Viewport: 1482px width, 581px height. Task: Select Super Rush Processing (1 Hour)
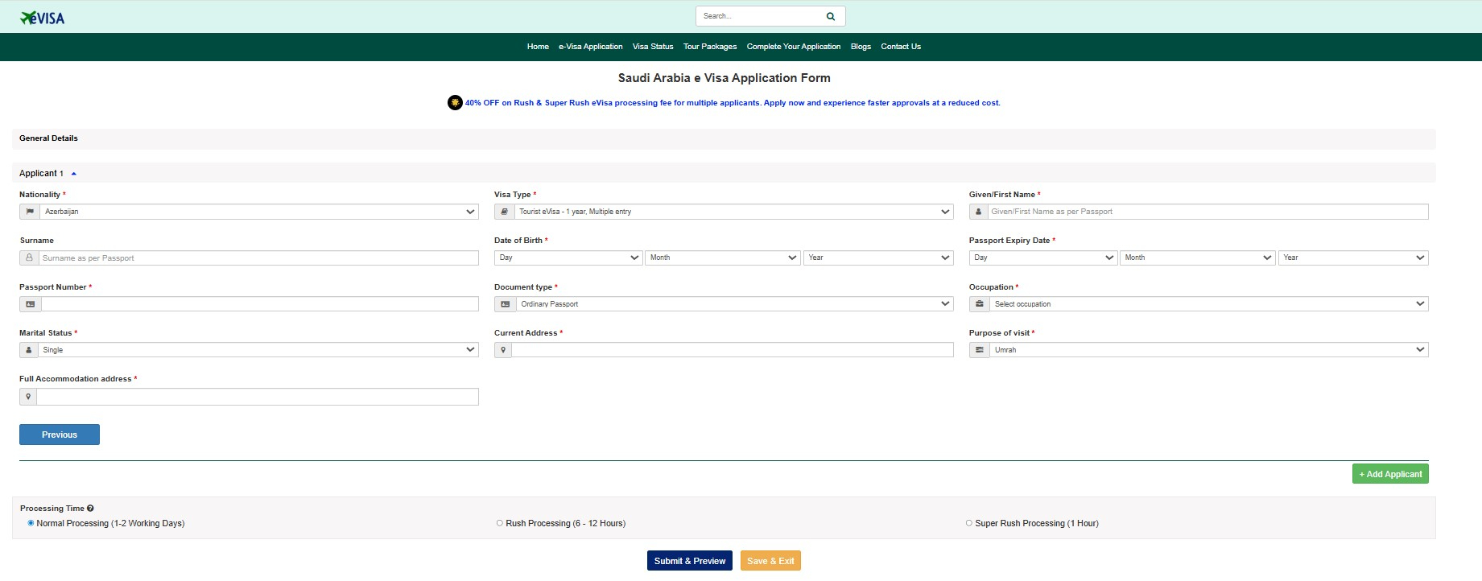(969, 523)
